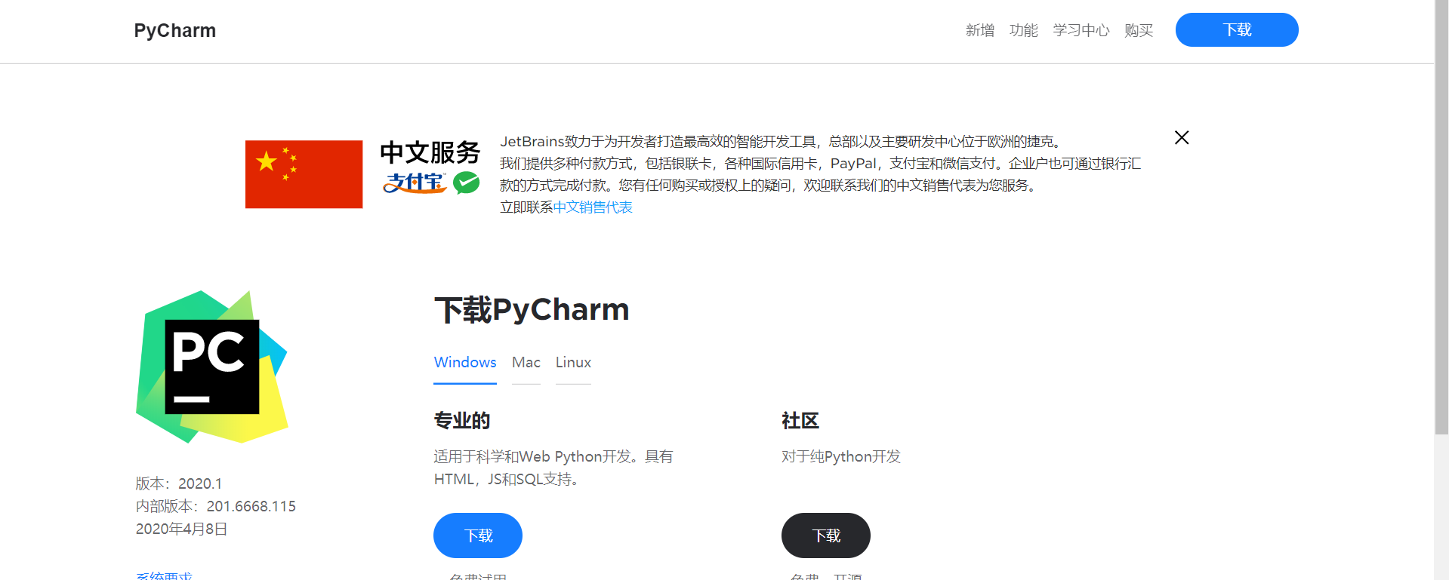This screenshot has width=1449, height=580.
Task: Open the 购买 page link
Action: [1139, 30]
